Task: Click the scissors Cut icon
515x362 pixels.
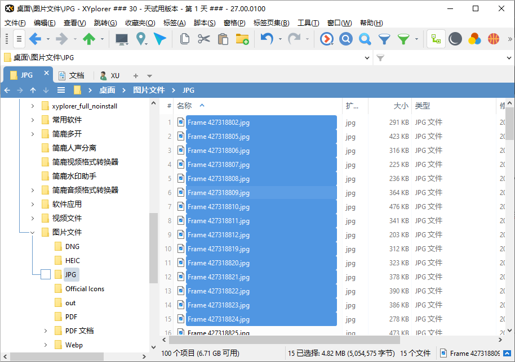Action: coord(203,39)
